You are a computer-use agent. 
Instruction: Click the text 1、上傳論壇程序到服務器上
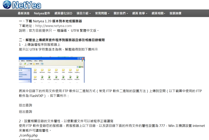(40, 45)
